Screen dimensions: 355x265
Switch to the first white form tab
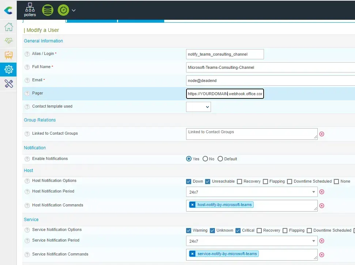[44, 21]
